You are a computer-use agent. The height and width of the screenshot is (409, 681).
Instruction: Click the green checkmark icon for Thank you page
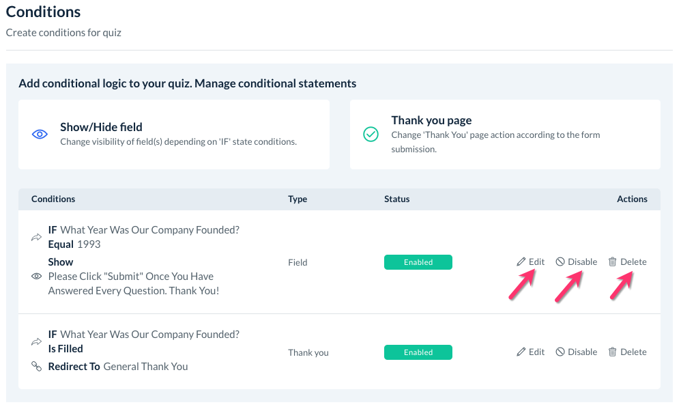(371, 135)
